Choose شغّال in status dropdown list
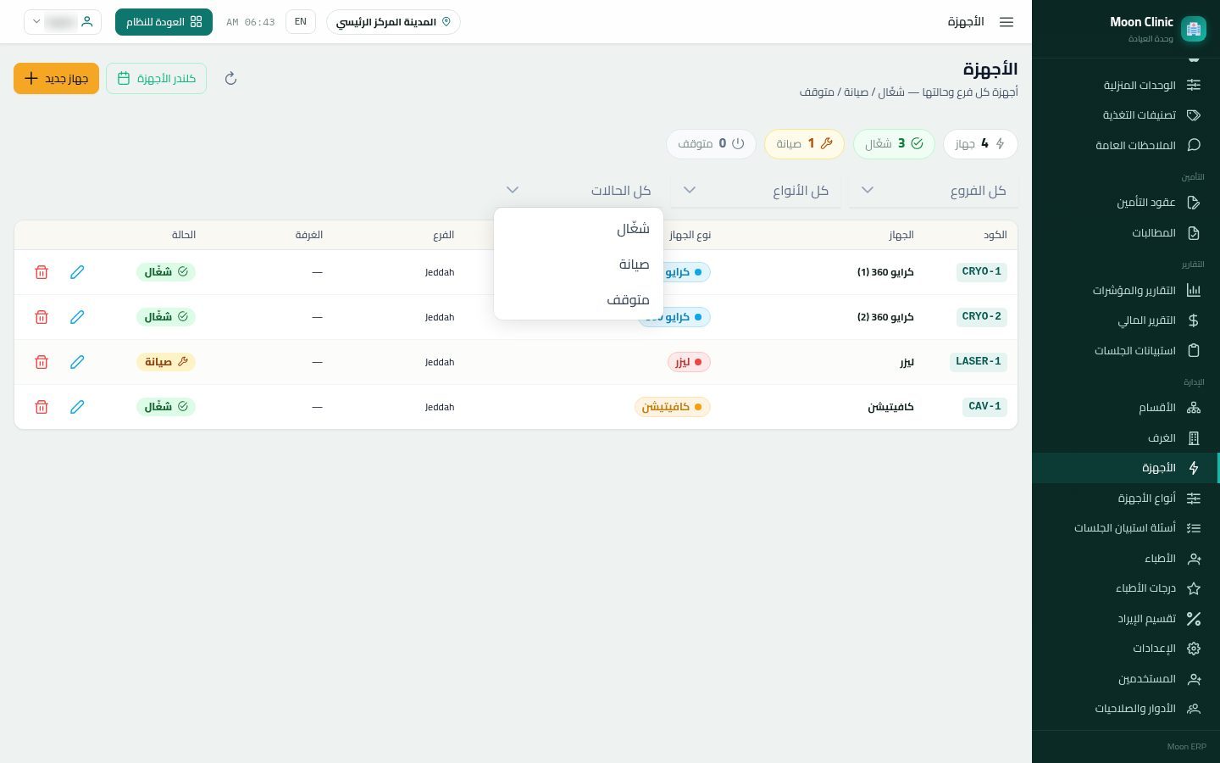 (x=579, y=229)
